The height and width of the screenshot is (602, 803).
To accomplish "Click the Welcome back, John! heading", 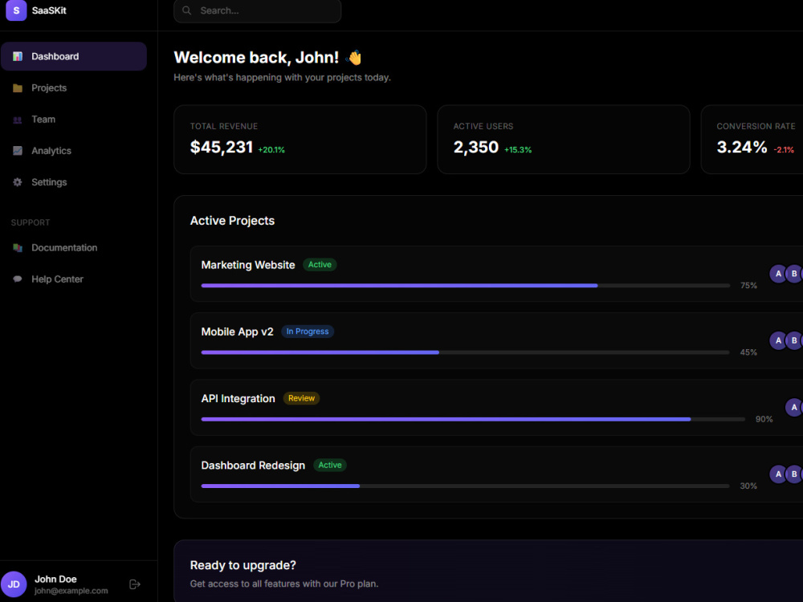I will click(x=256, y=57).
